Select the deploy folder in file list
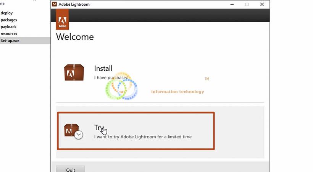This screenshot has height=172, width=313. pyautogui.click(x=6, y=13)
